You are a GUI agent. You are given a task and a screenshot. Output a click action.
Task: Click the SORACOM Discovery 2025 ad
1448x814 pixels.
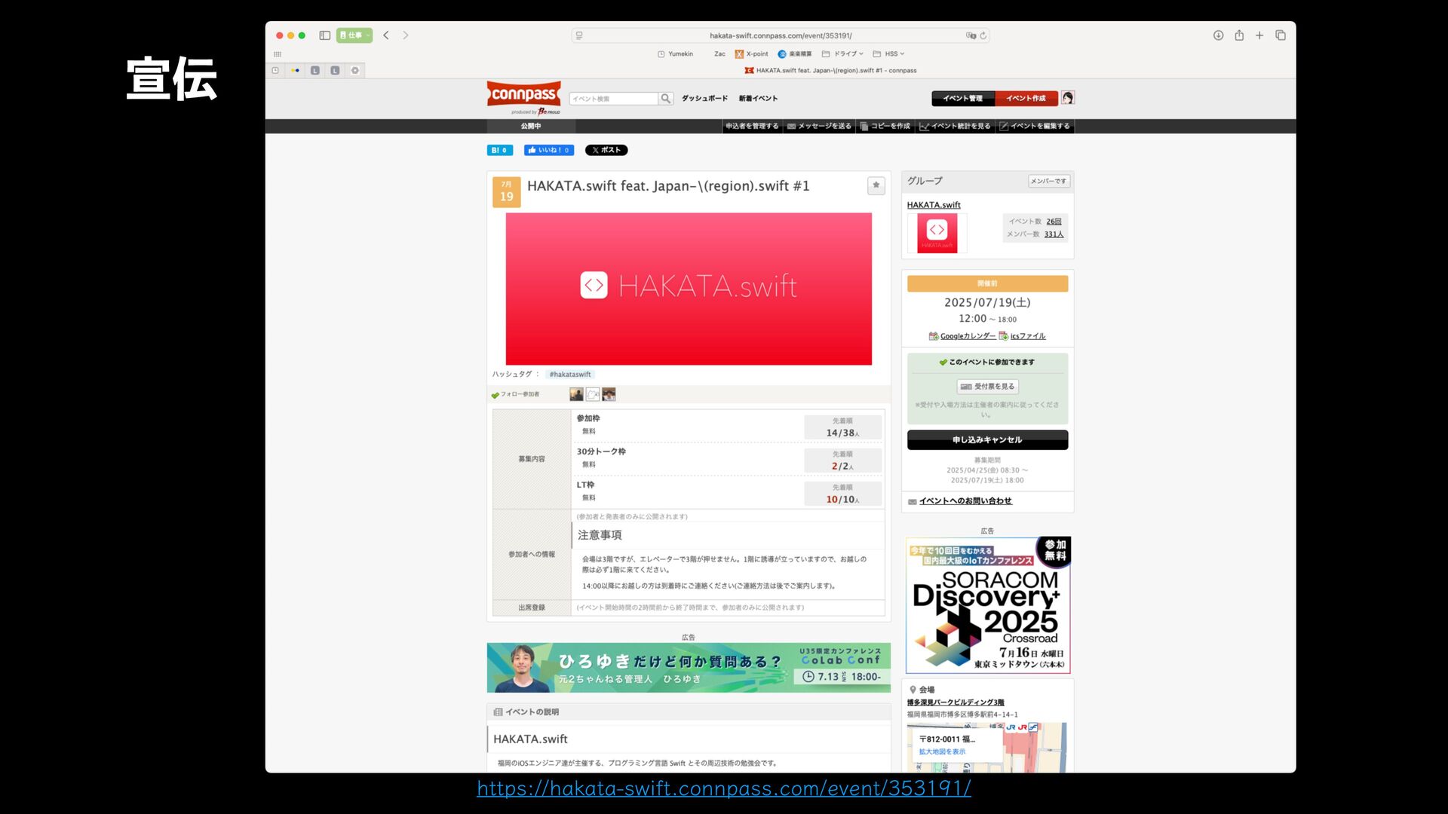click(x=988, y=605)
